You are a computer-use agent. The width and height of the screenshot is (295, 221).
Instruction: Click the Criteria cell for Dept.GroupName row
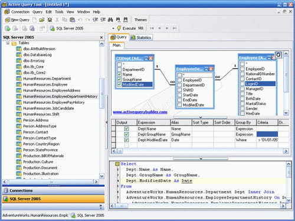(x=267, y=134)
